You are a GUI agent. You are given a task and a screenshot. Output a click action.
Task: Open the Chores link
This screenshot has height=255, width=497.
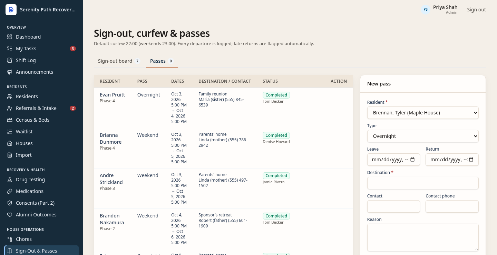click(x=41, y=239)
